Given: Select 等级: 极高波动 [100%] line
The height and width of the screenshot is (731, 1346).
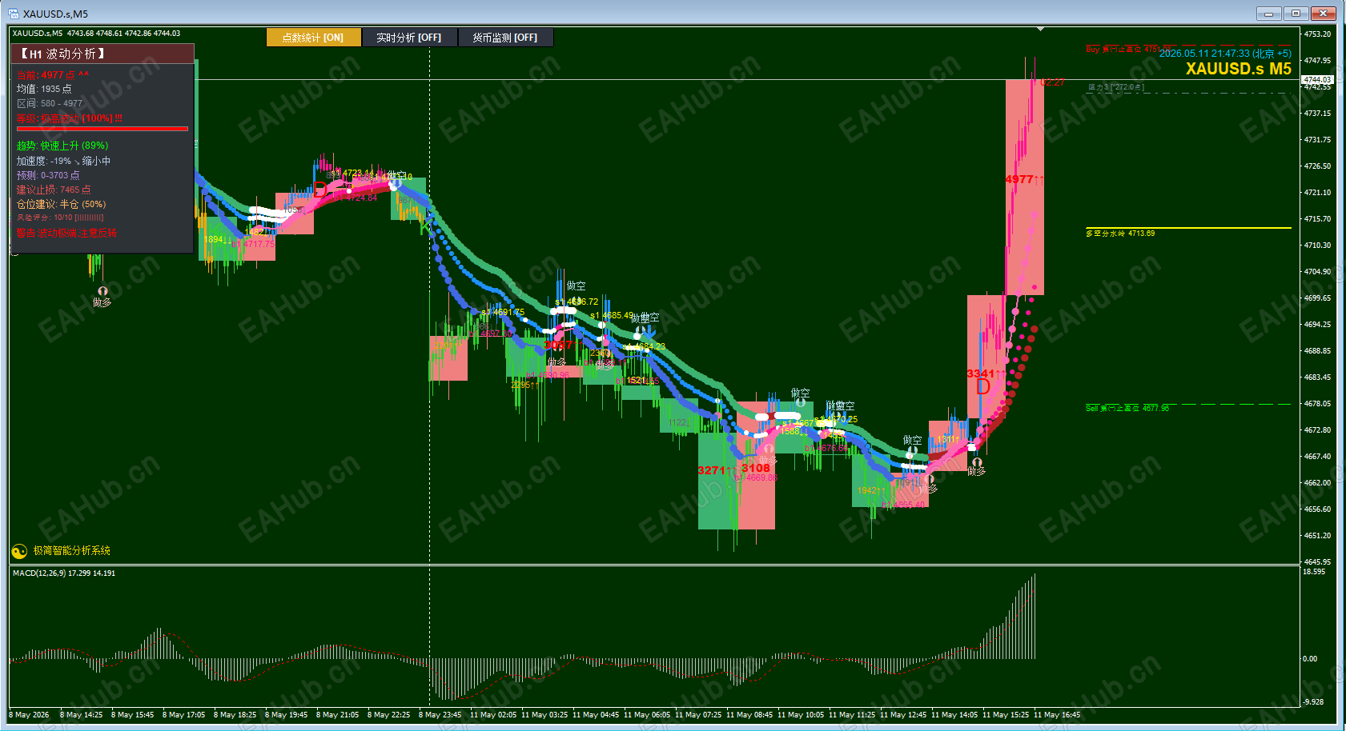Looking at the screenshot, I should coord(70,118).
